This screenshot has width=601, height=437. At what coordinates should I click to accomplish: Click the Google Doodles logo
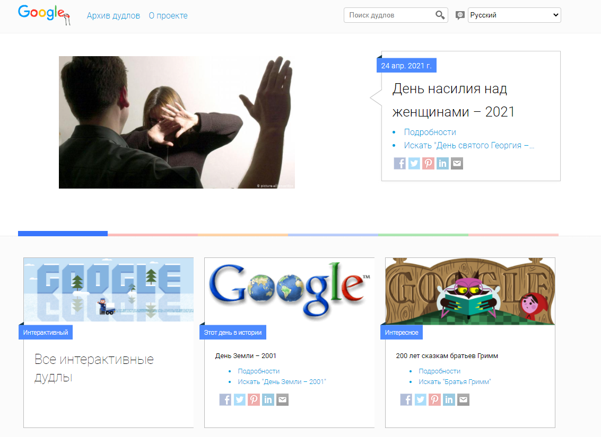pos(43,14)
